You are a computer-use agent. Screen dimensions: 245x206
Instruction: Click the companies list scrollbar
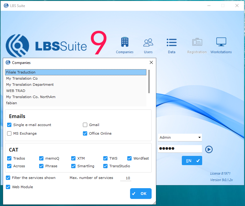(x=149, y=81)
